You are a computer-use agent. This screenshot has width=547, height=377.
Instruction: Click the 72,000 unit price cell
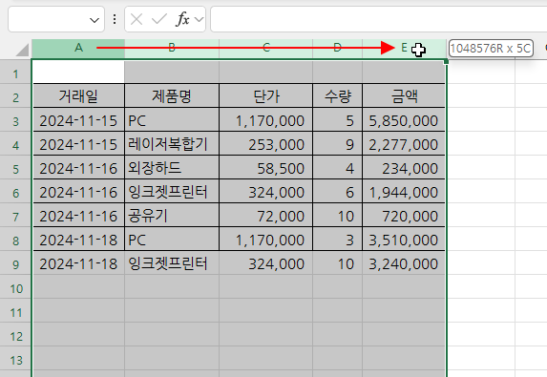pos(265,216)
